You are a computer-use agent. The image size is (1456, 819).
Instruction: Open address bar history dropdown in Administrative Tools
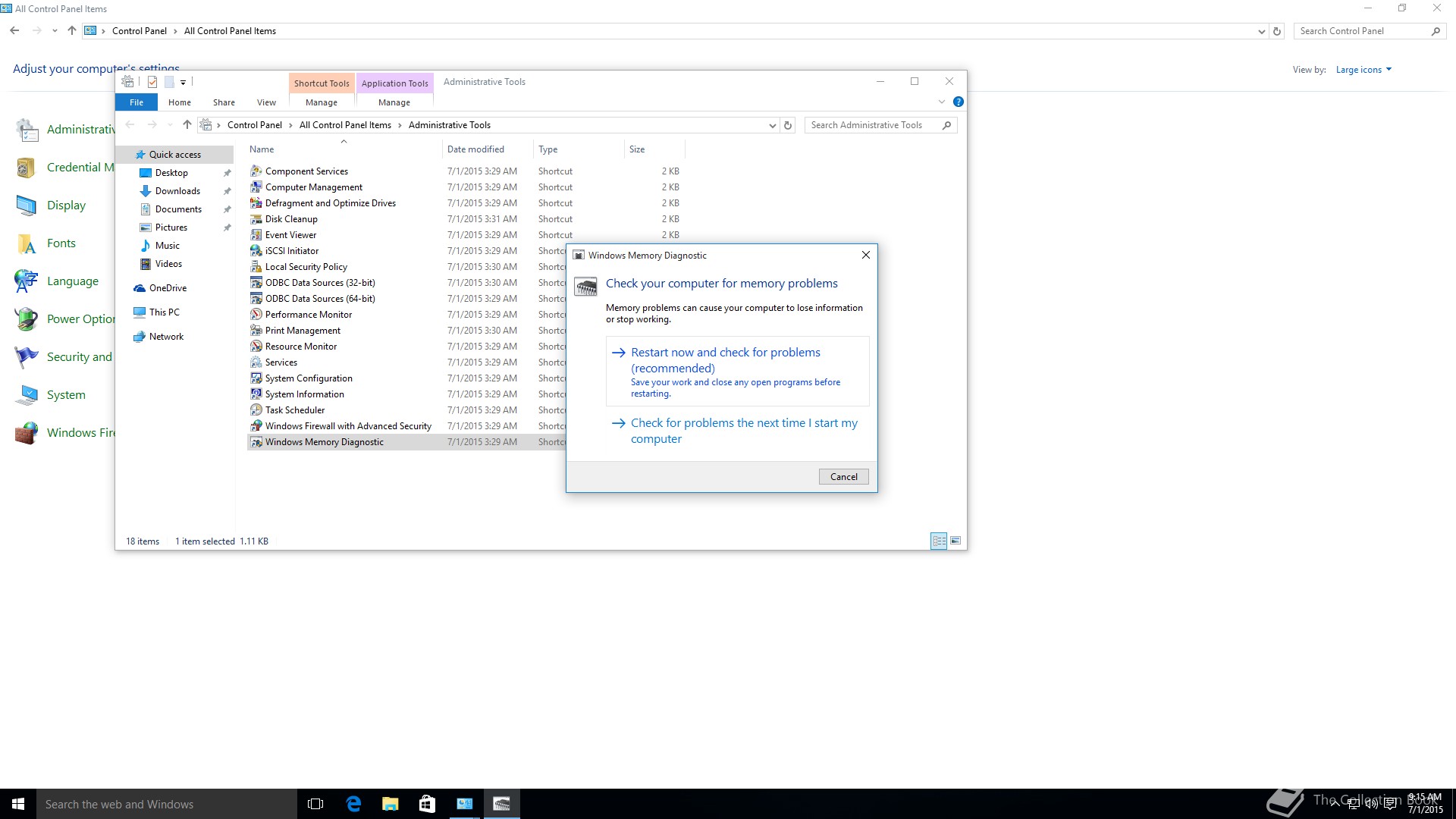pyautogui.click(x=772, y=125)
